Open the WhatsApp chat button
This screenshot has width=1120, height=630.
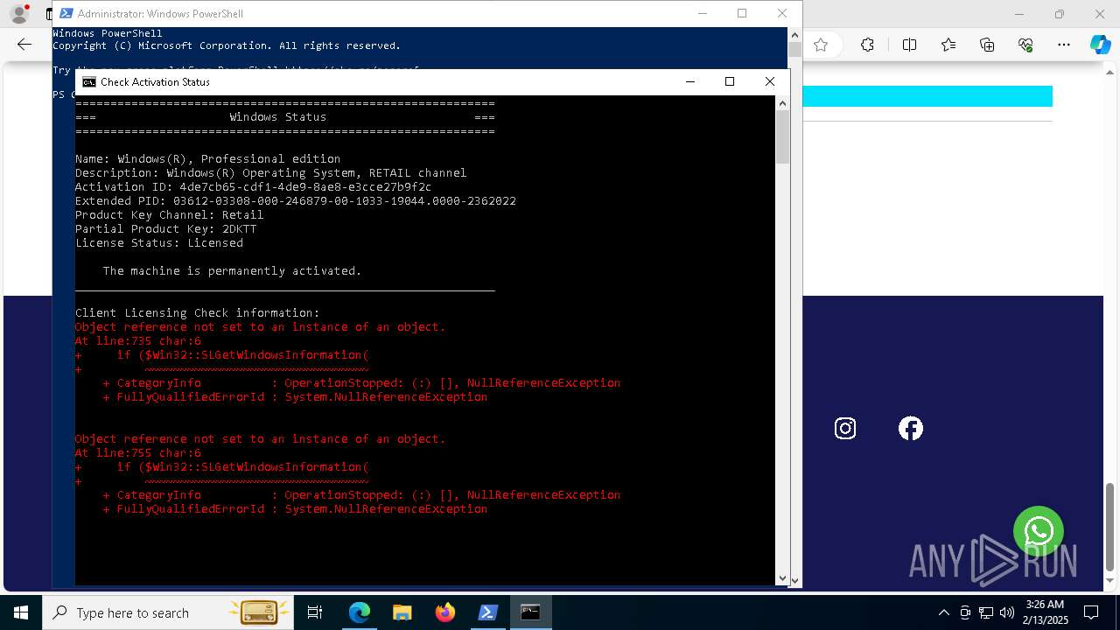1039,531
